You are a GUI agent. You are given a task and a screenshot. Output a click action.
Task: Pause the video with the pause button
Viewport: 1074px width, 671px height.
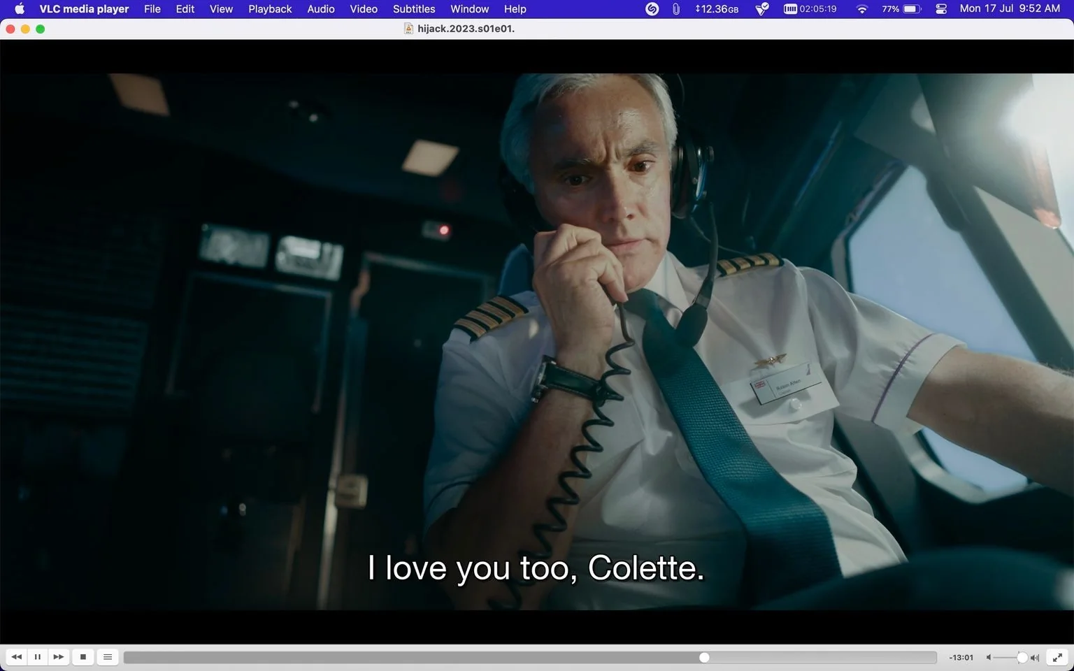point(38,657)
